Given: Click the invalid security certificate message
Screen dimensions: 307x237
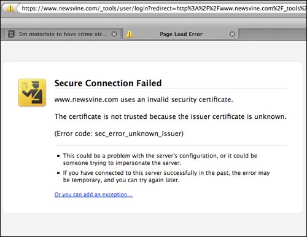Looking at the screenshot, I should click(144, 100).
